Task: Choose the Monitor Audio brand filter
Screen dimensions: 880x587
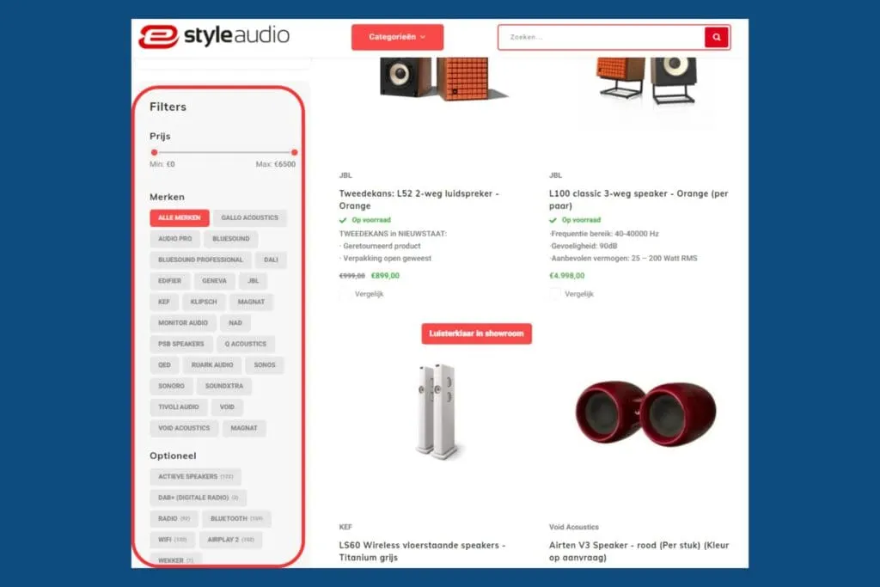Action: [183, 322]
